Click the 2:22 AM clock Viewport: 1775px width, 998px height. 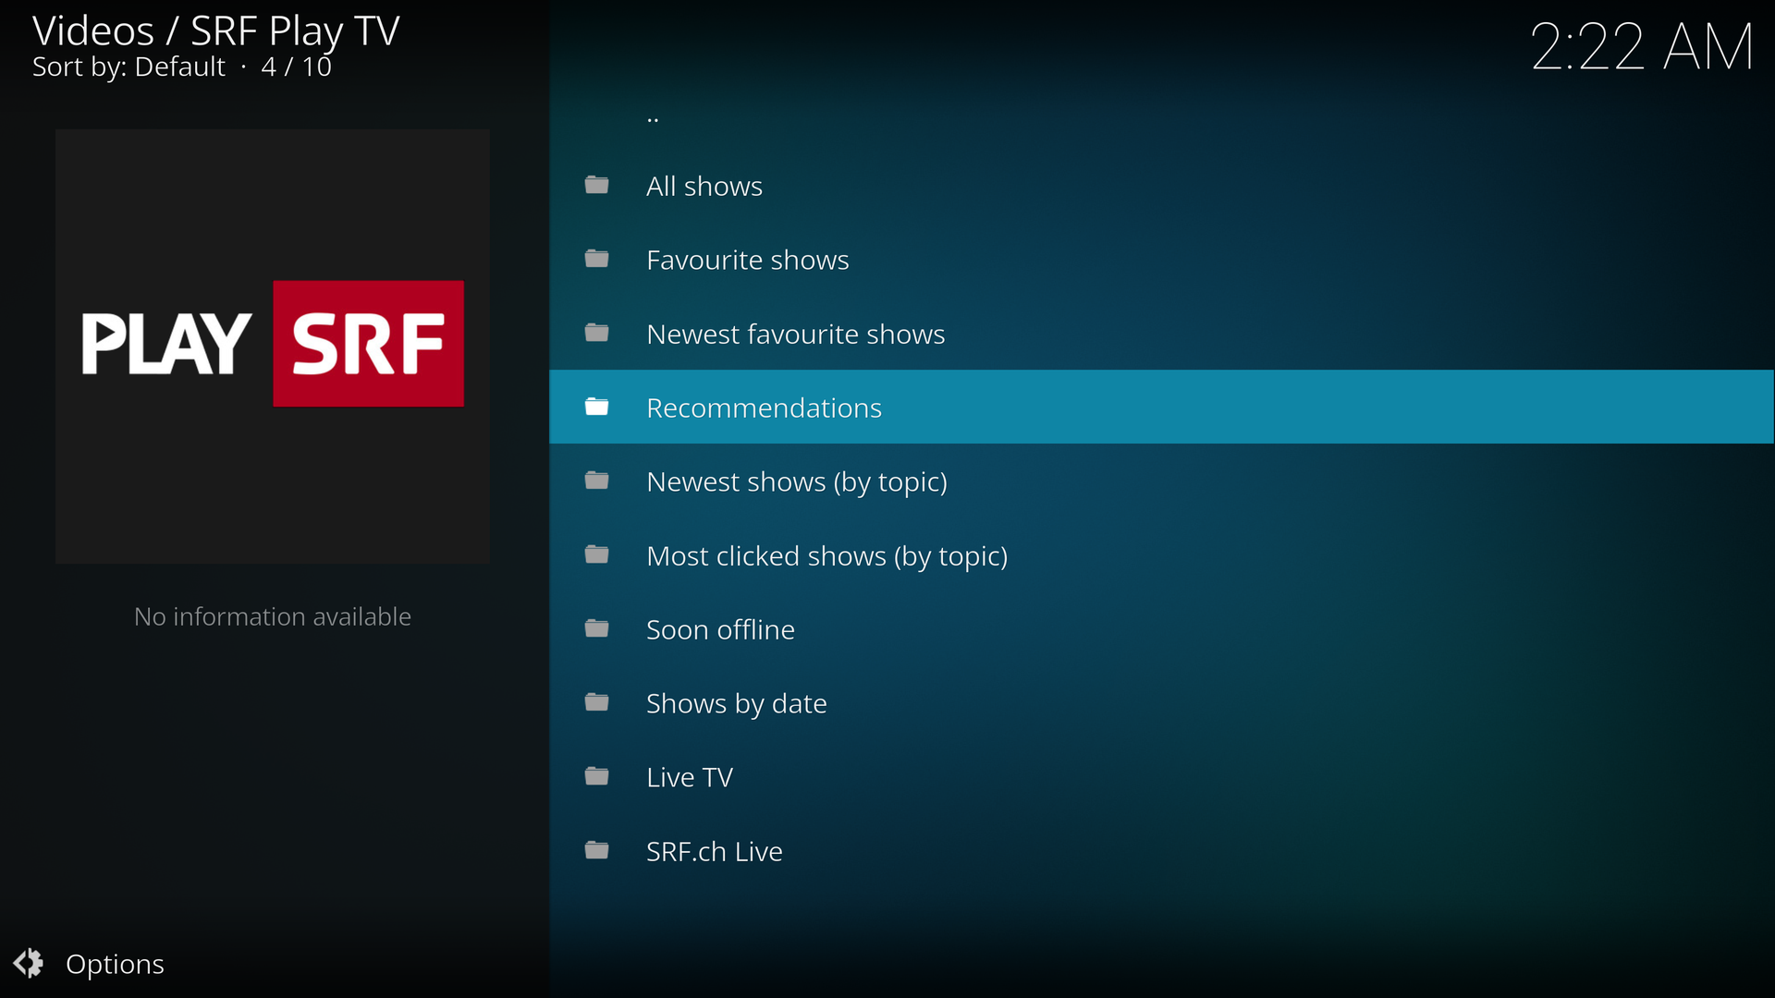coord(1641,46)
